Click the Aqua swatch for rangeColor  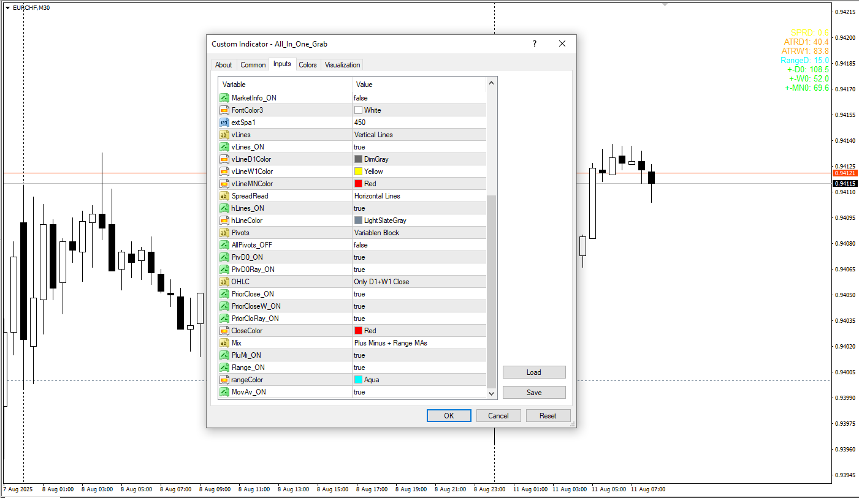[x=358, y=380]
